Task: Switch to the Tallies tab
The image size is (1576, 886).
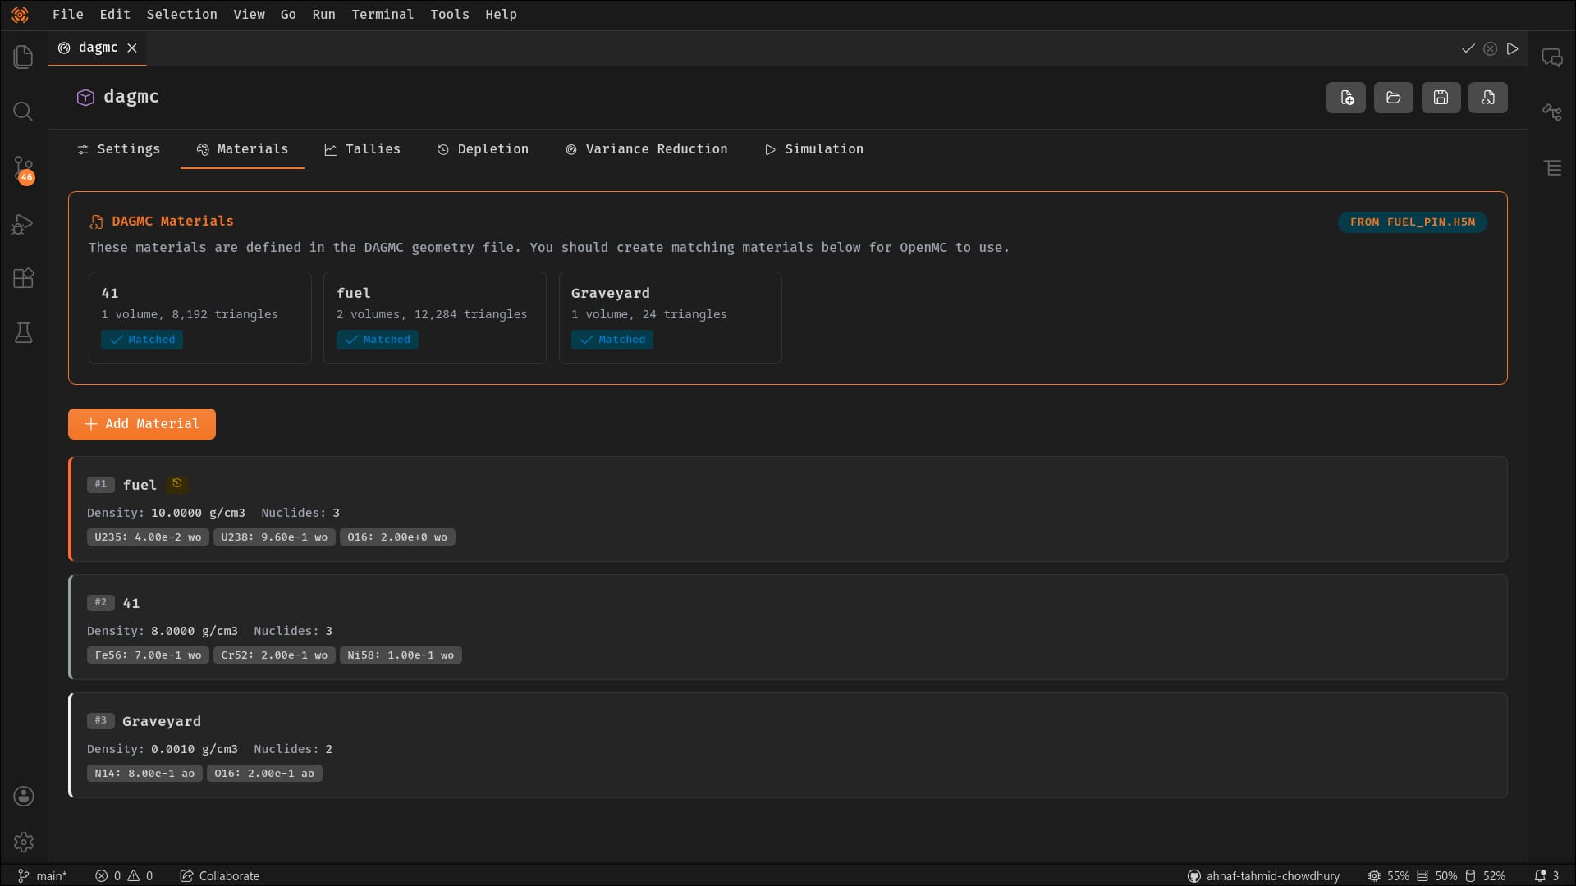Action: [x=362, y=149]
